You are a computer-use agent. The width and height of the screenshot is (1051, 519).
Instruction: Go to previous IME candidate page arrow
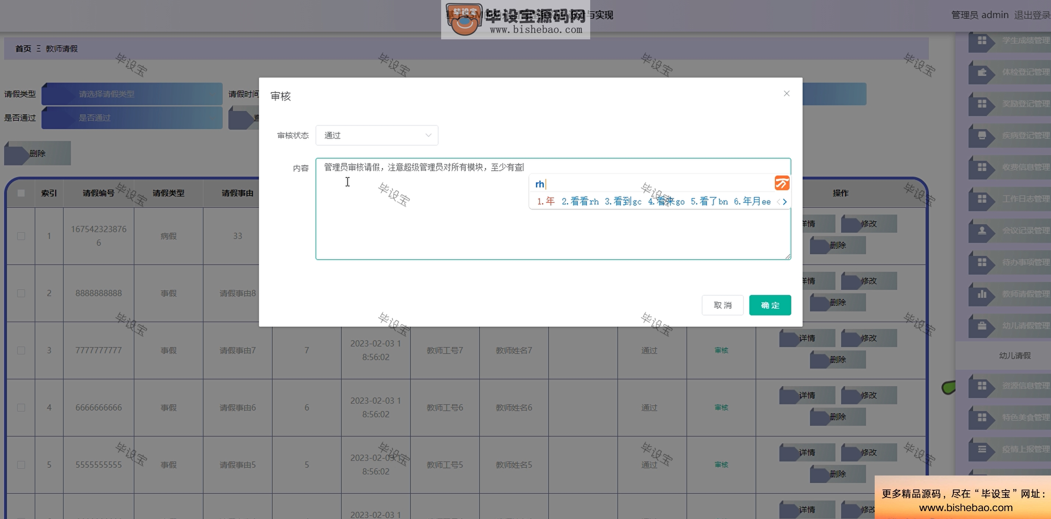pos(778,202)
